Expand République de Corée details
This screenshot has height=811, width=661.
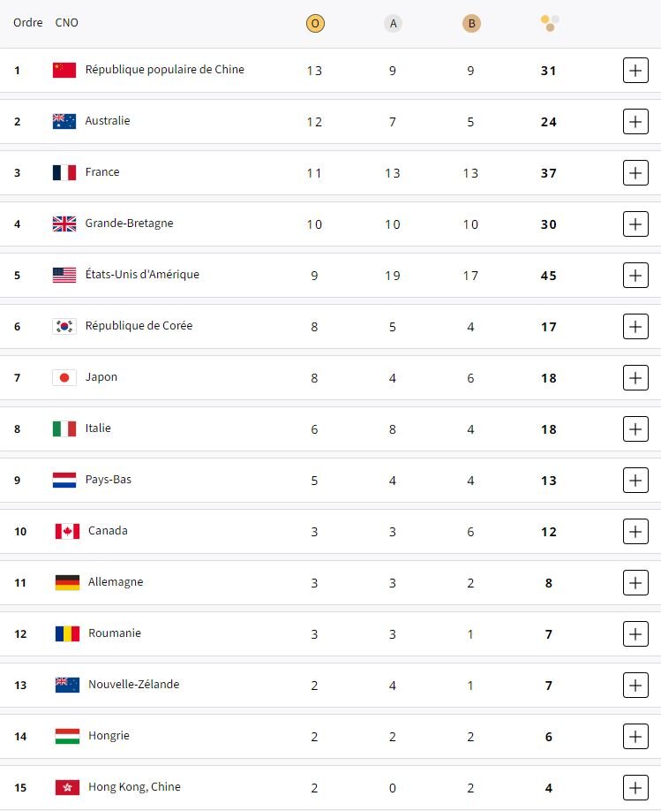coord(635,326)
